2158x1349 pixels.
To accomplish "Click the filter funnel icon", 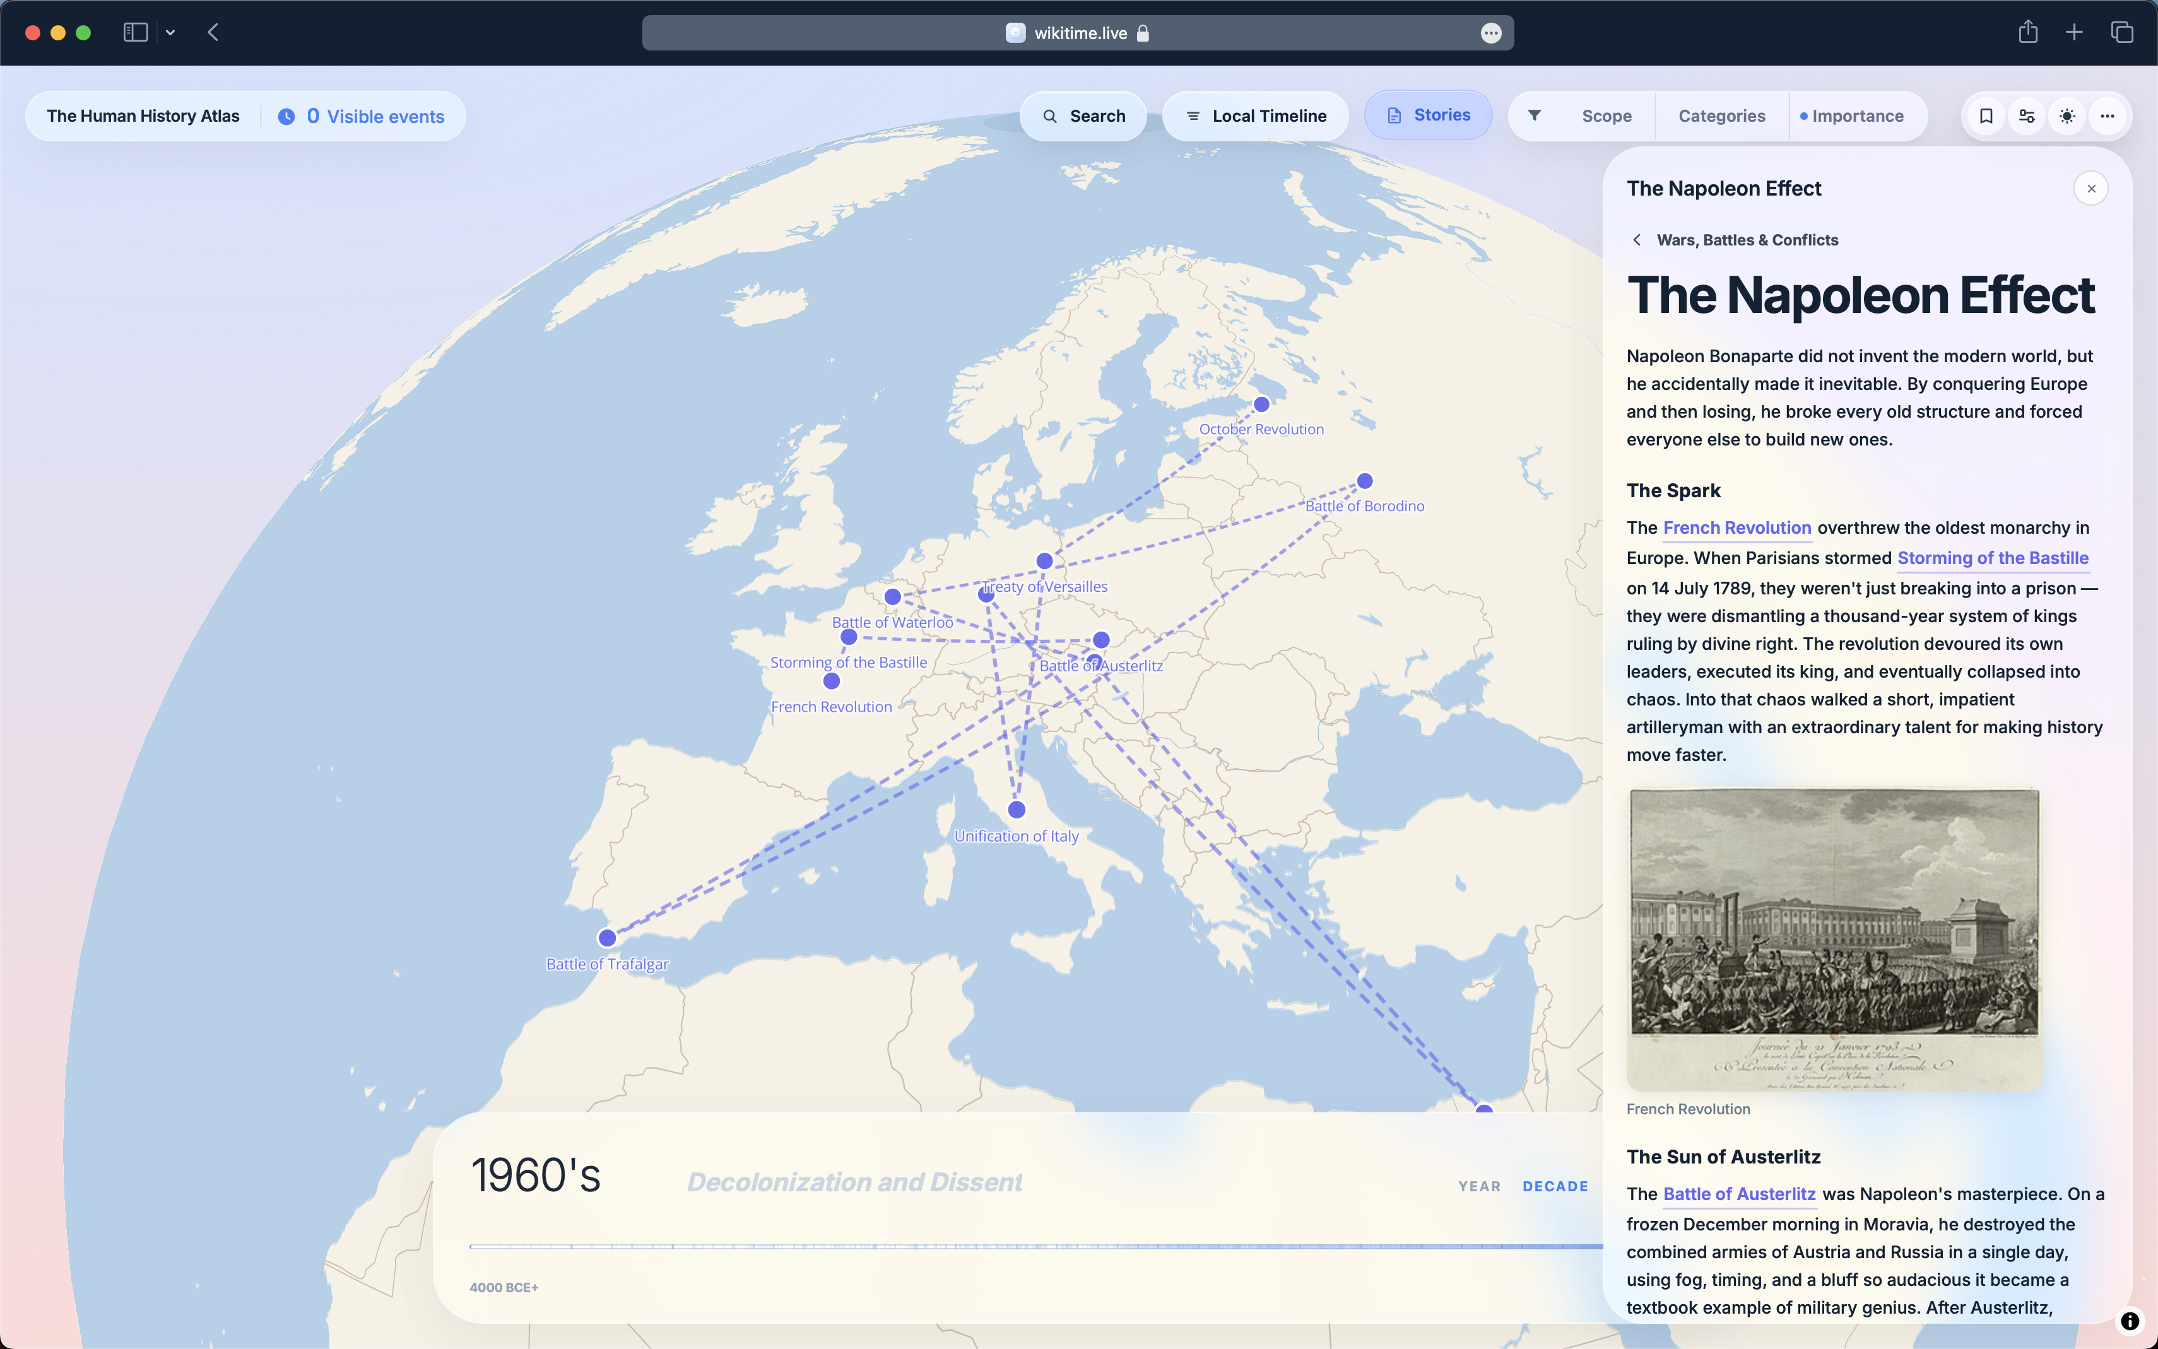I will point(1535,115).
